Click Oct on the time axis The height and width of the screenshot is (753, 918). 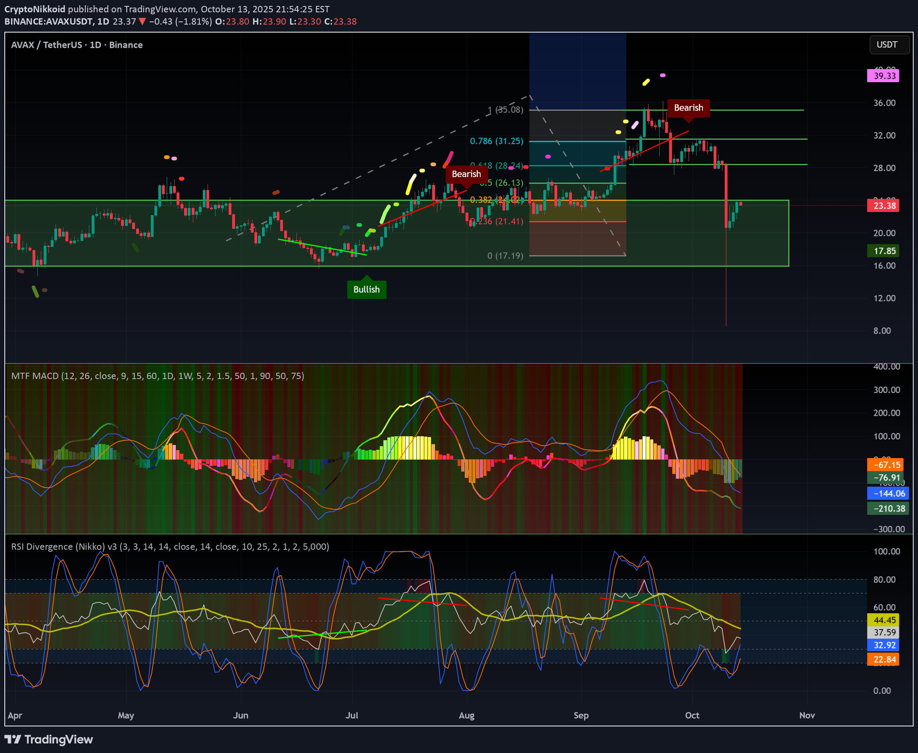click(692, 716)
